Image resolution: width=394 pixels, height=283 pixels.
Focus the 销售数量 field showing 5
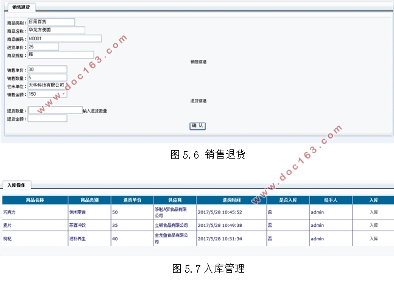click(47, 77)
